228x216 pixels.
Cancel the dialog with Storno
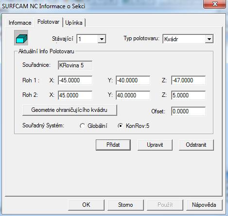(x=125, y=205)
